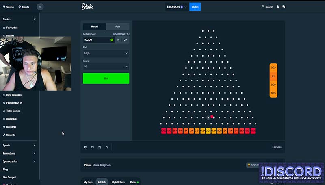Open balance dropdown showing $40,564.03

click(177, 7)
